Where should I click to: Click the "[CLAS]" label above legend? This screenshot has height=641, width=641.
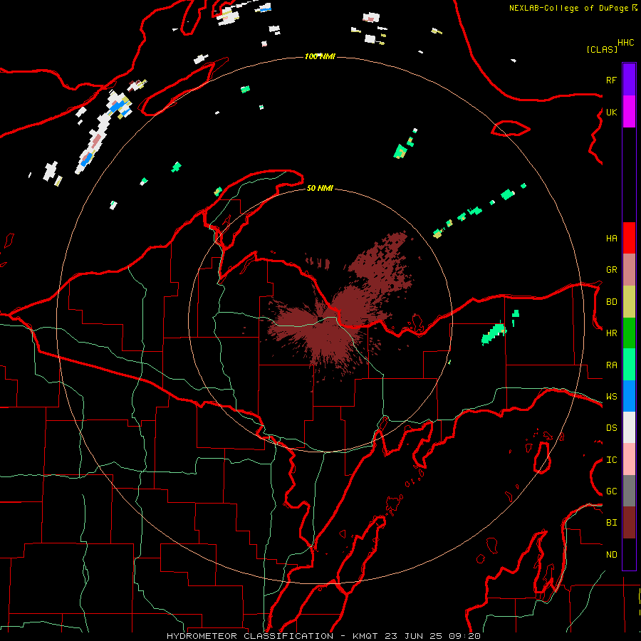click(x=601, y=49)
